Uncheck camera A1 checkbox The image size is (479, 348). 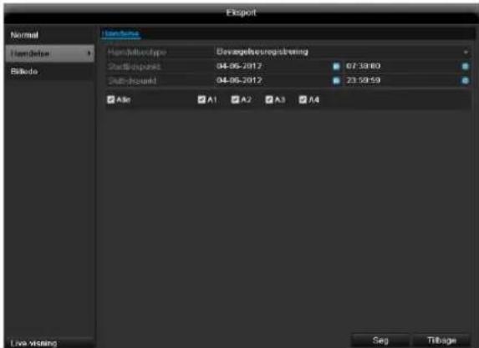point(201,99)
